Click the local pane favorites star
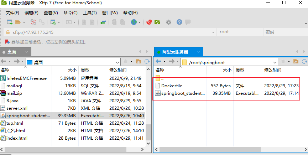The height and width of the screenshot is (155, 308). pos(126,62)
